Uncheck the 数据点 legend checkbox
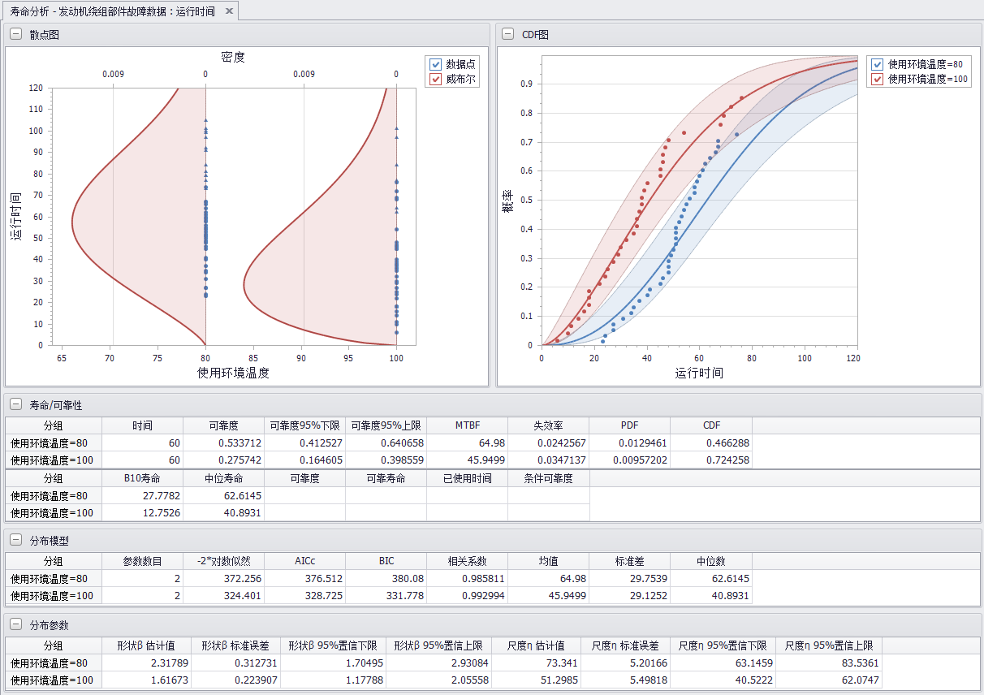Screen dimensions: 984x695 pos(436,64)
